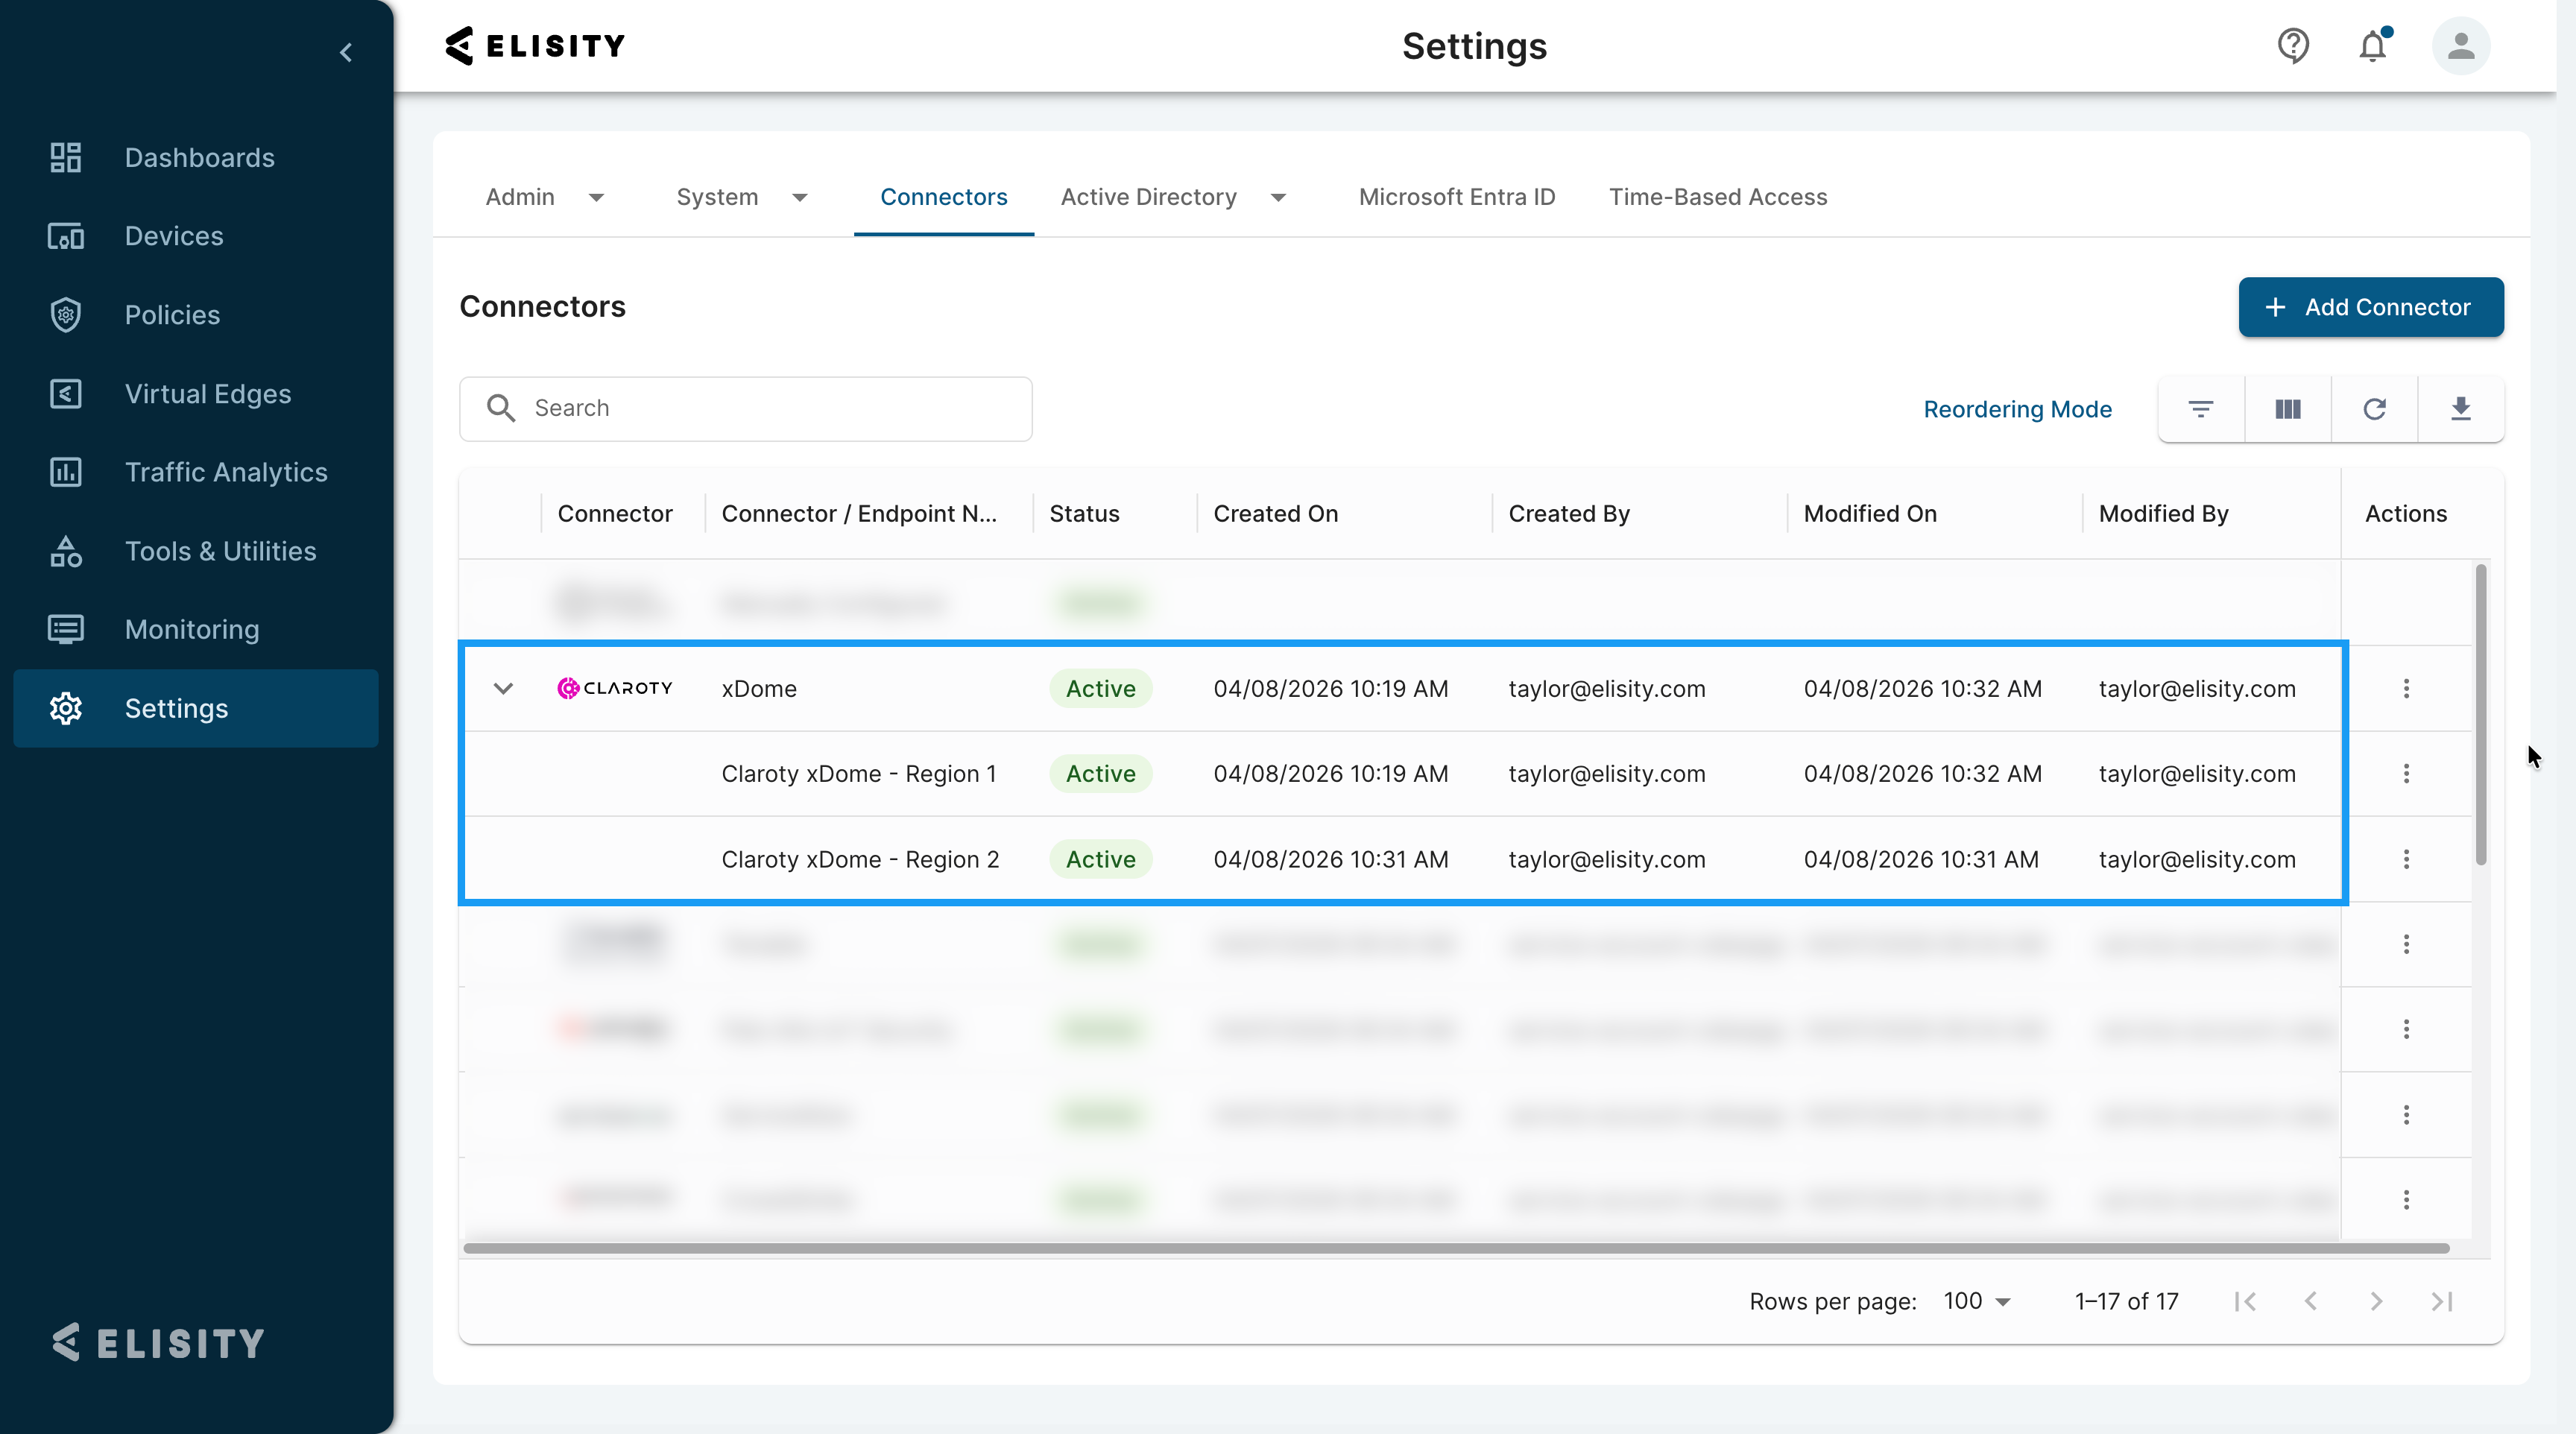Open actions menu for xDome row
2576x1434 pixels.
(2406, 689)
